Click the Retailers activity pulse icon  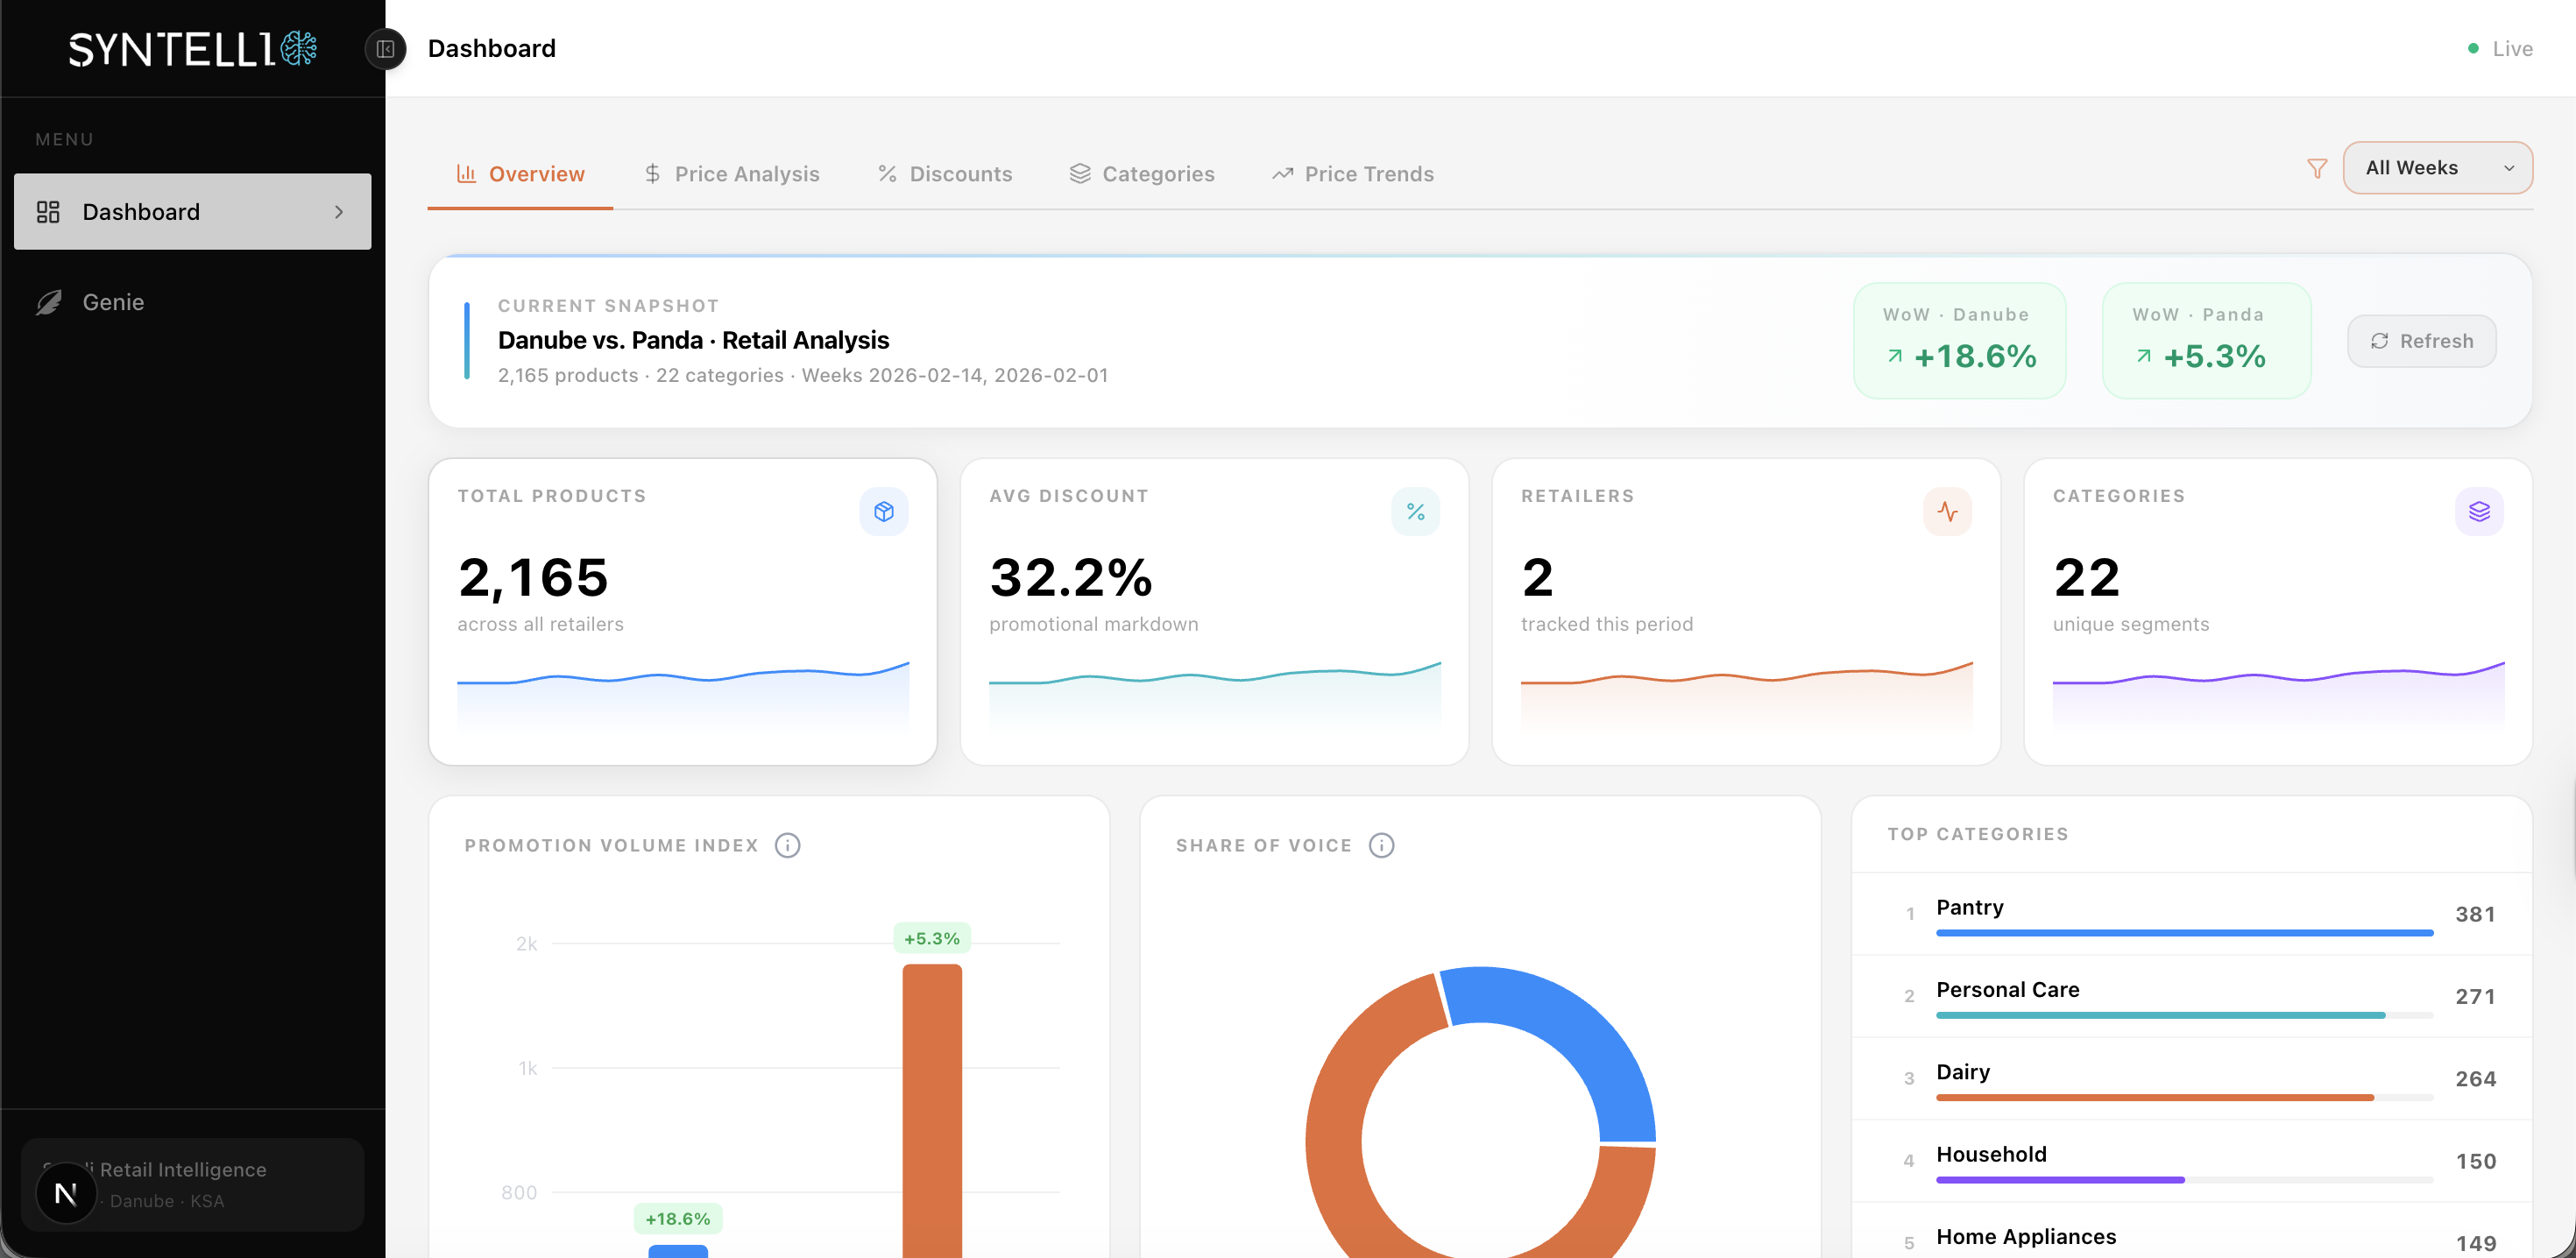pyautogui.click(x=1947, y=512)
